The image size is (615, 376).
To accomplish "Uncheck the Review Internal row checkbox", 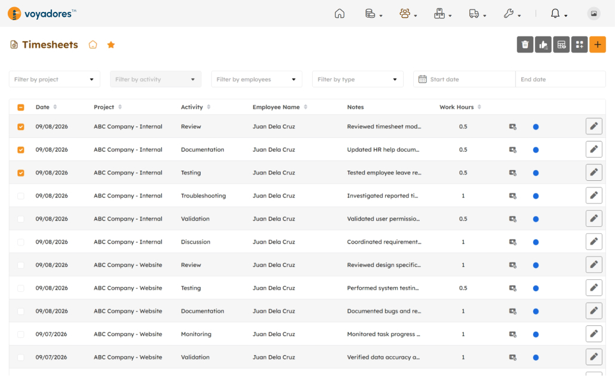I will point(21,127).
